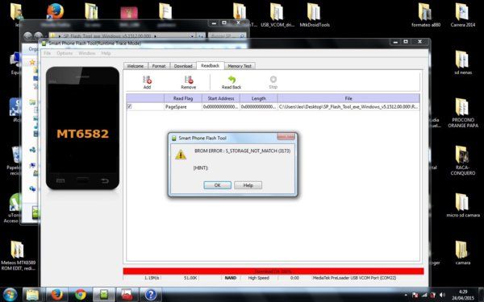Viewport: 484px width, 302px height.
Task: Click Help button in error dialog
Action: coord(248,185)
